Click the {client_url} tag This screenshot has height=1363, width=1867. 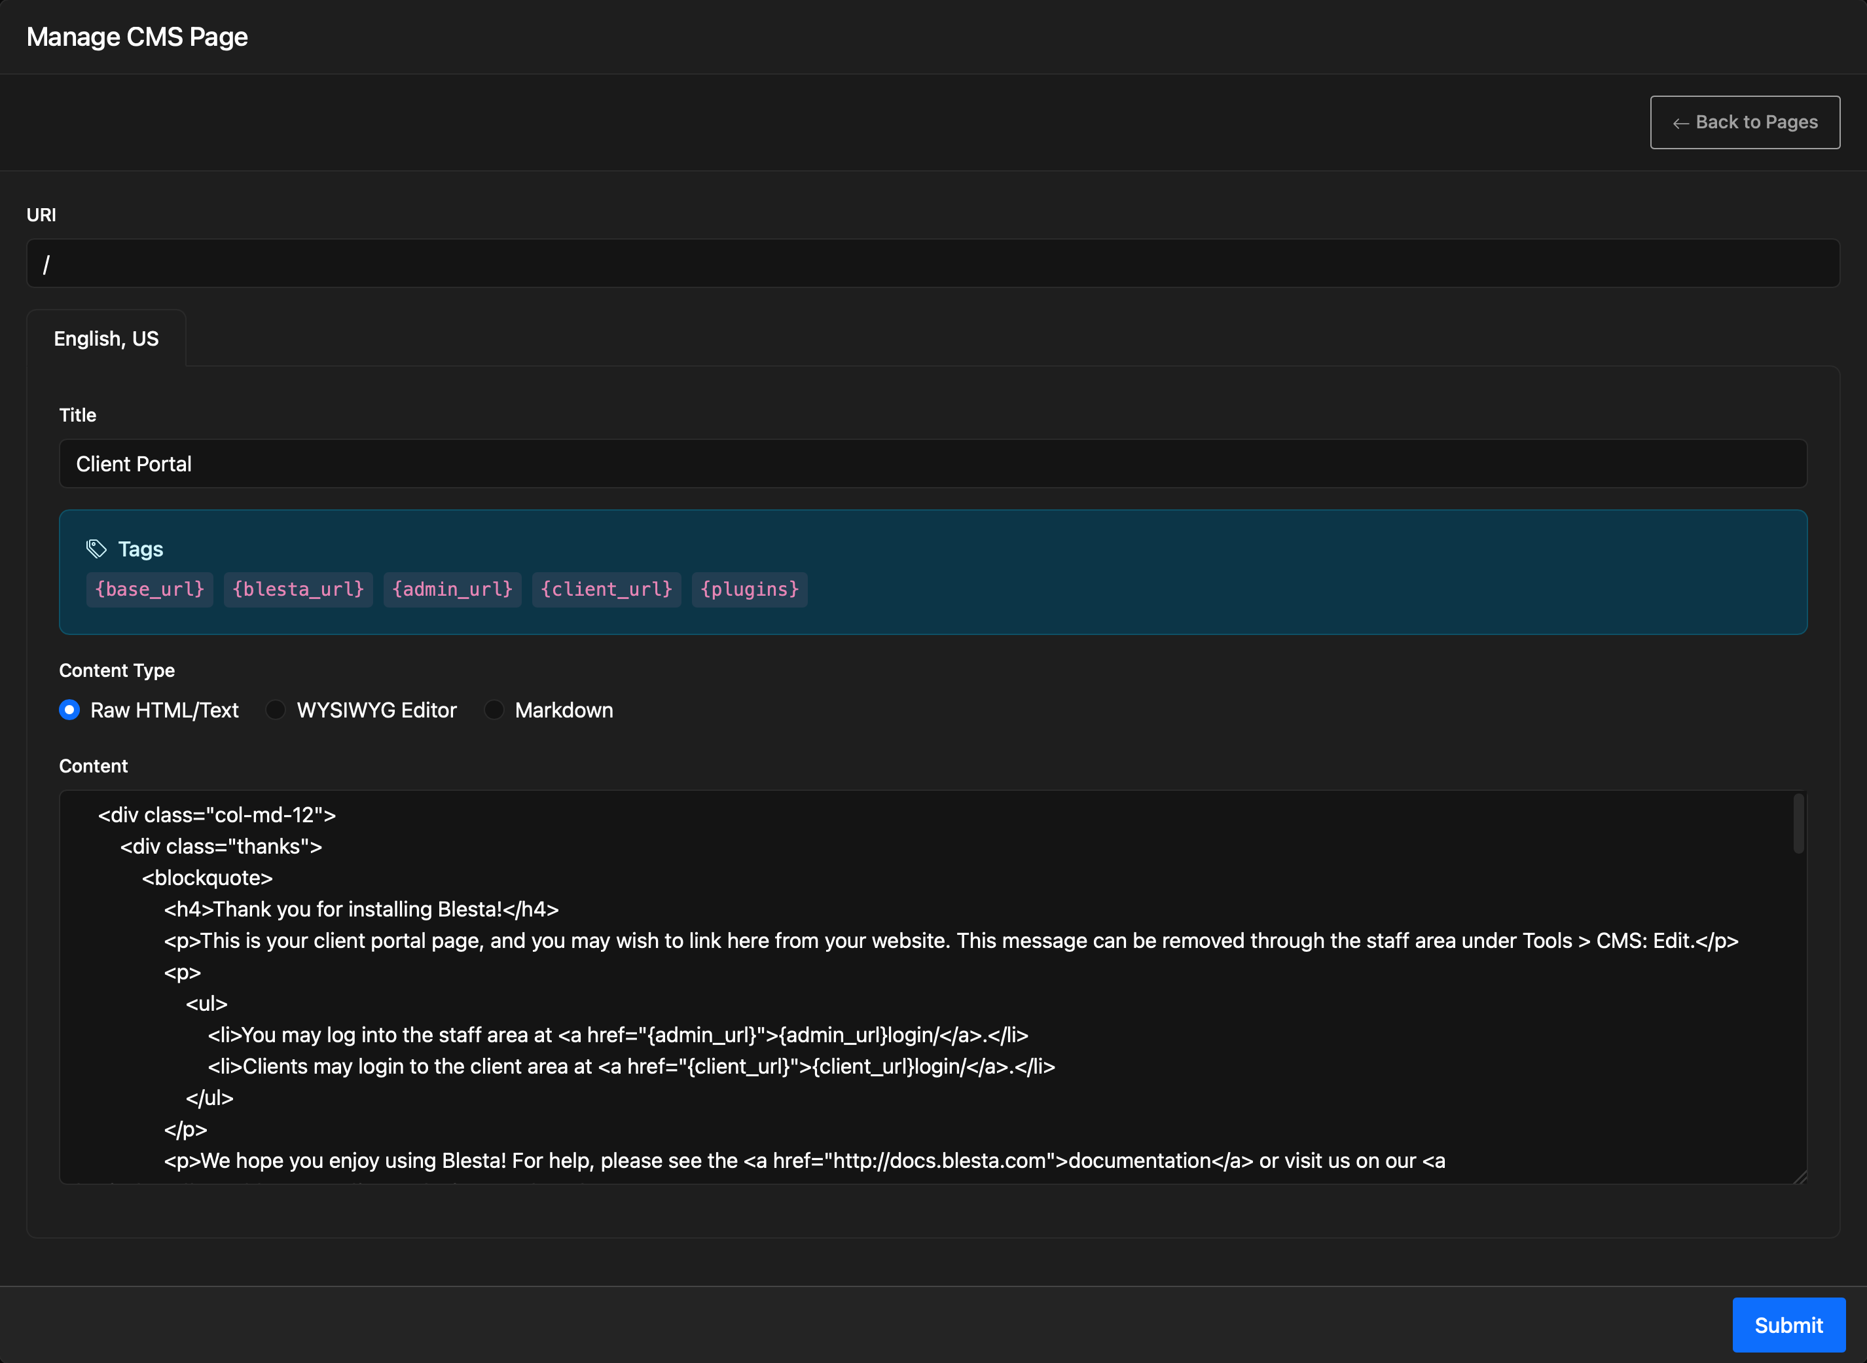click(606, 589)
